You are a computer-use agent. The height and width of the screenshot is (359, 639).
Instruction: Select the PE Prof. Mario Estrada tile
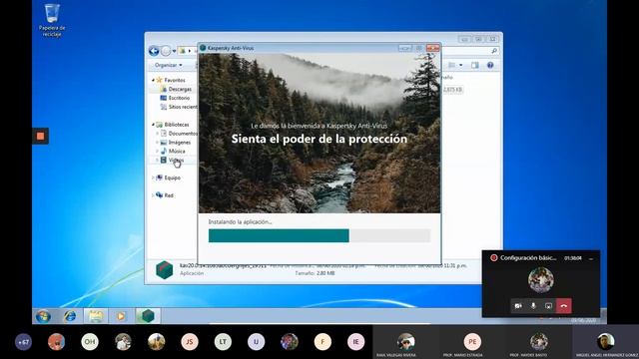tap(472, 342)
